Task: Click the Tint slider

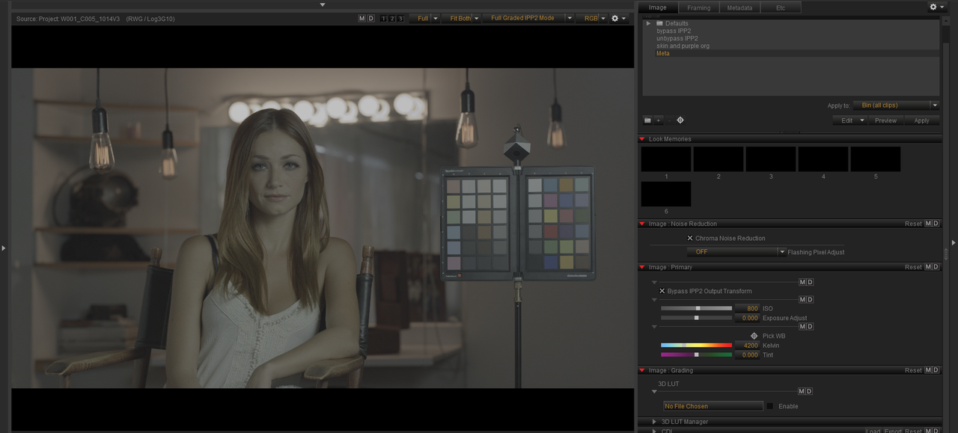Action: (x=696, y=355)
